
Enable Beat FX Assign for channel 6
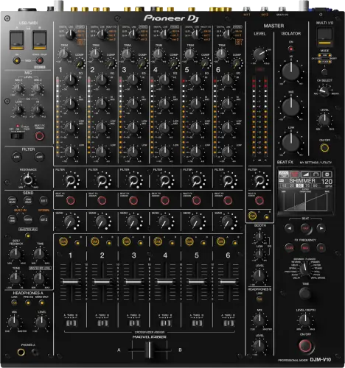228,200
